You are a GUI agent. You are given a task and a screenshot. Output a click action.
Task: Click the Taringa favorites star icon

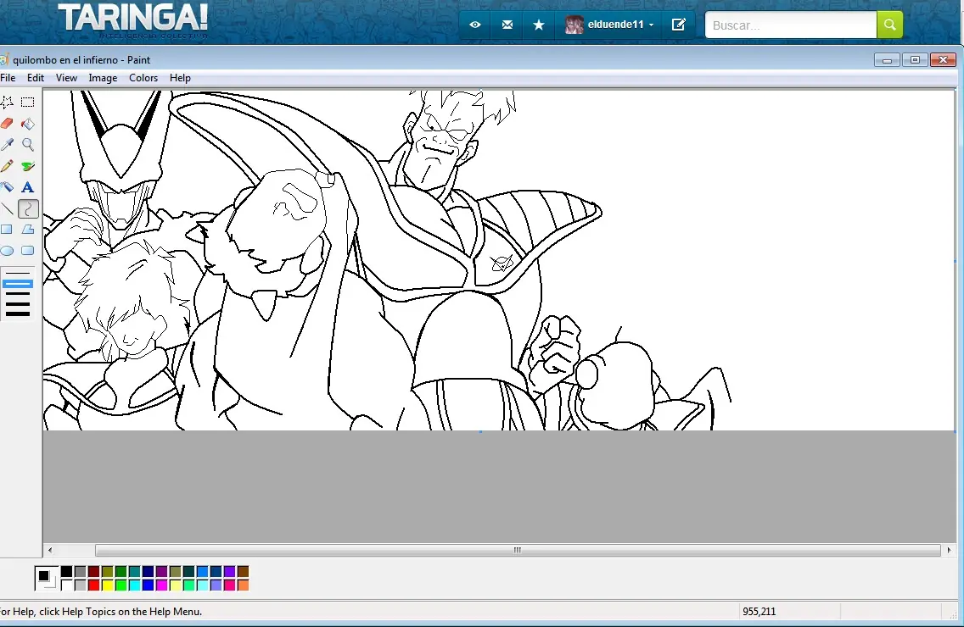pyautogui.click(x=539, y=25)
